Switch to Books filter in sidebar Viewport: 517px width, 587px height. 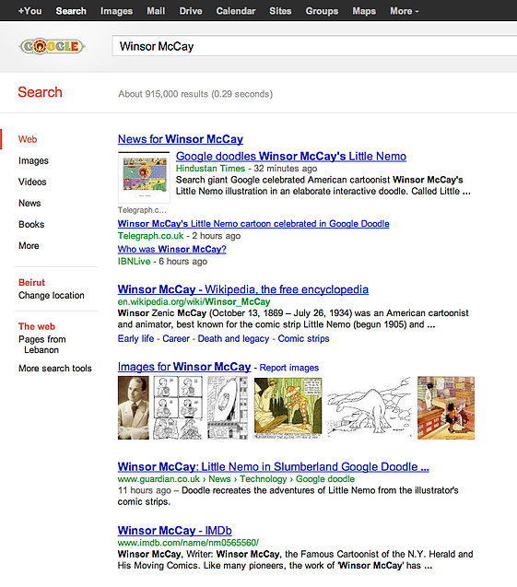[x=31, y=225]
